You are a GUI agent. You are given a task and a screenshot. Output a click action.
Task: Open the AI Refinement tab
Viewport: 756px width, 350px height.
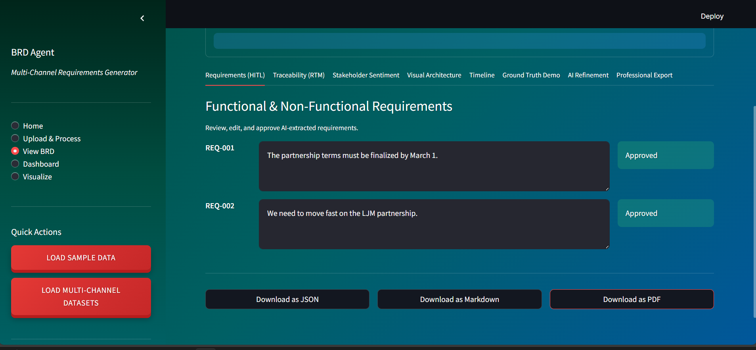[588, 75]
